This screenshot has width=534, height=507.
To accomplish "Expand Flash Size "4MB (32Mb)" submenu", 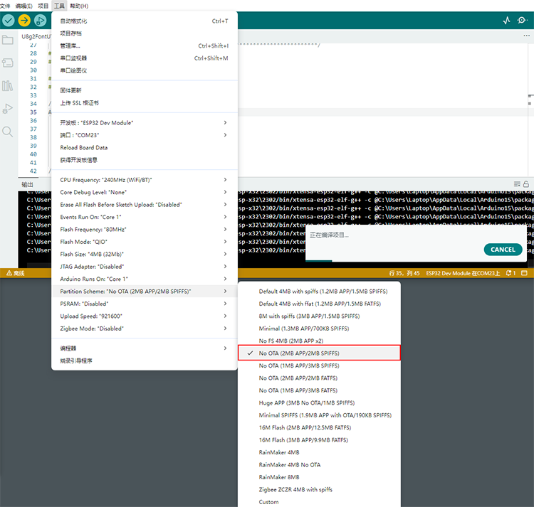I will click(x=144, y=254).
